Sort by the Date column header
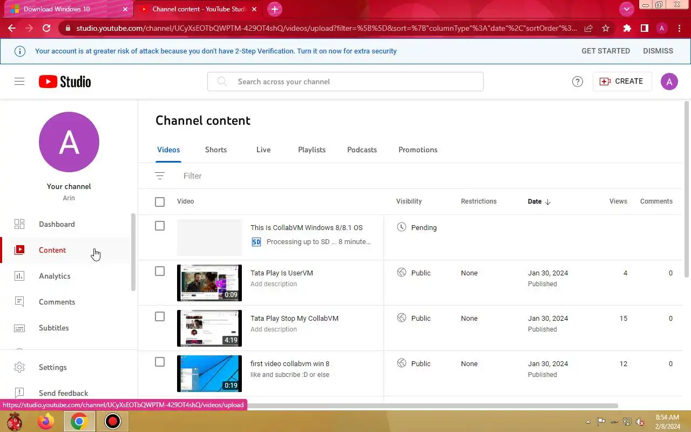 539,201
